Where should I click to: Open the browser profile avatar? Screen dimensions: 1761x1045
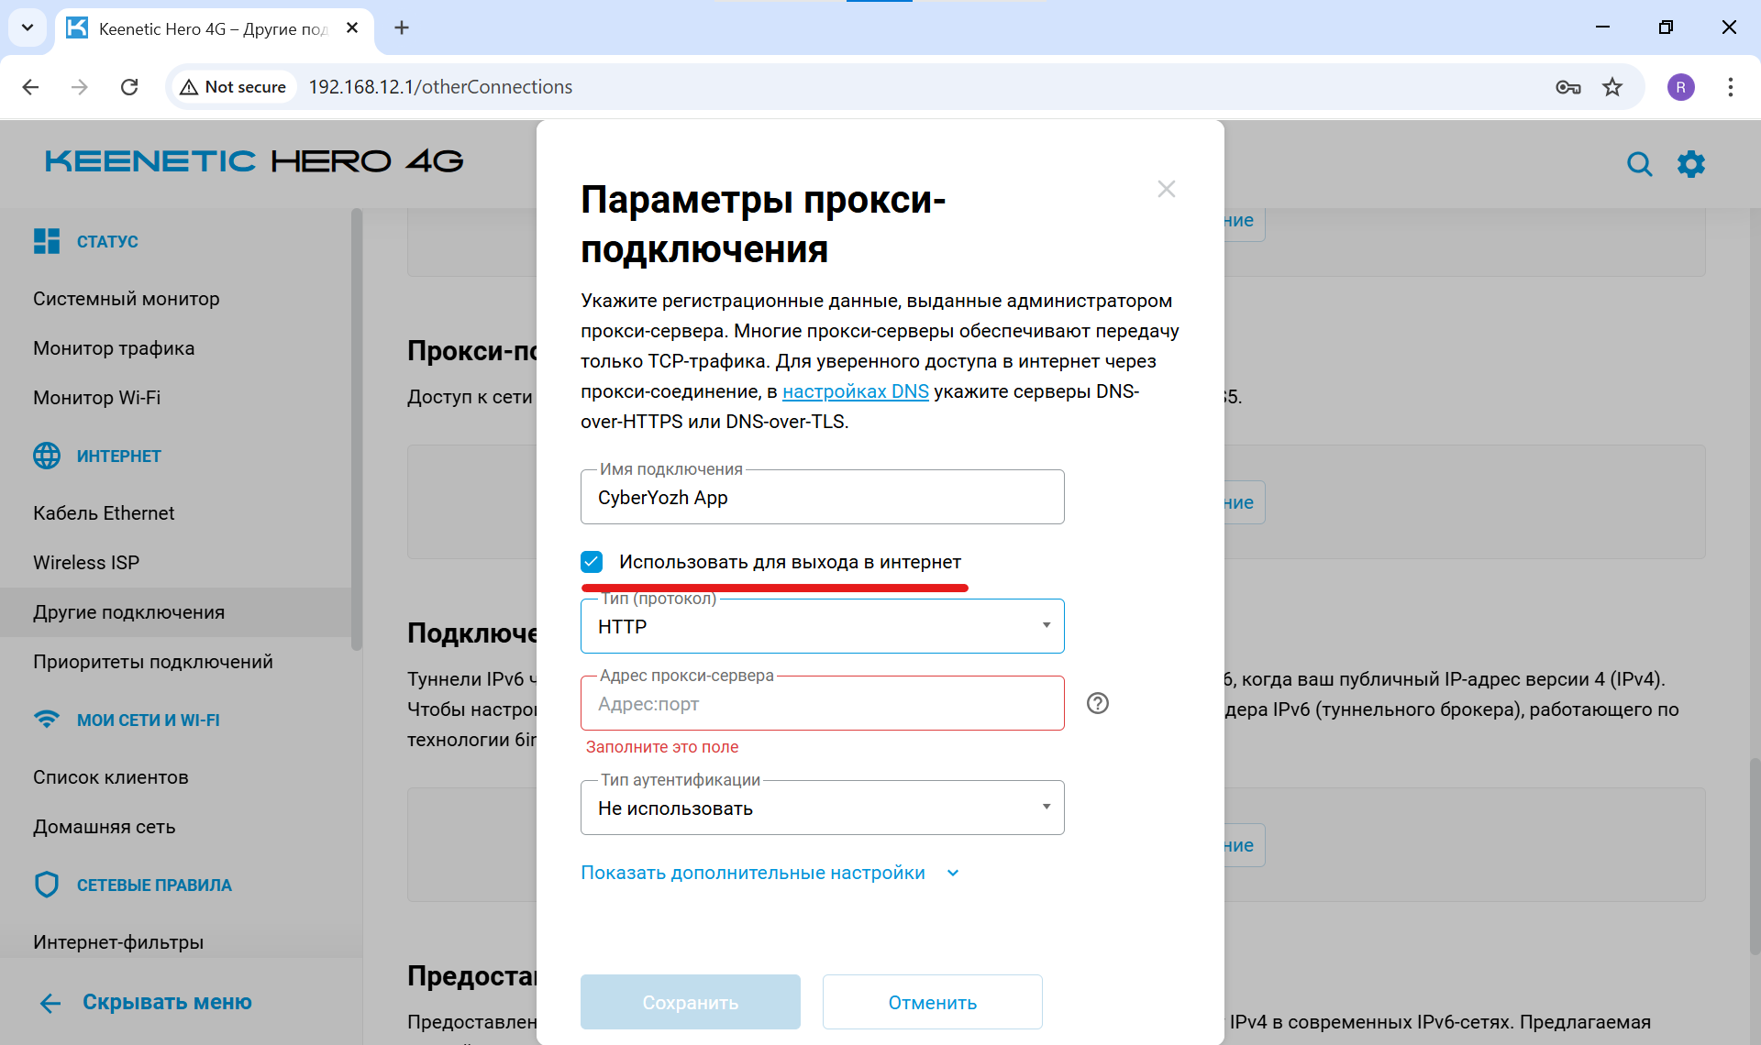pyautogui.click(x=1681, y=87)
